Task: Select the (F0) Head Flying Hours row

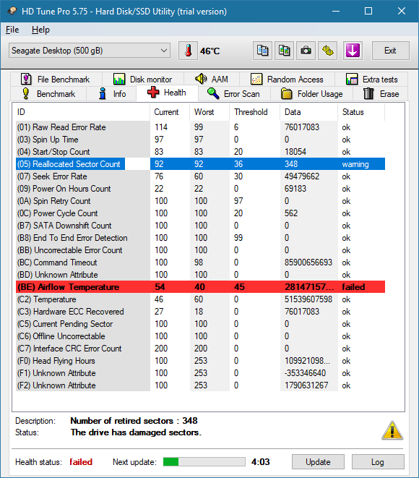Action: tap(200, 361)
